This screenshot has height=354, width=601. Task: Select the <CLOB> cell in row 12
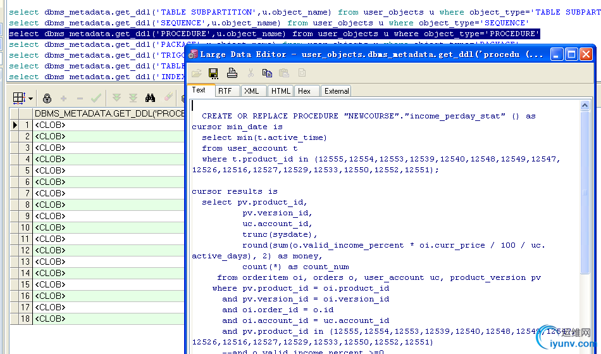click(109, 250)
